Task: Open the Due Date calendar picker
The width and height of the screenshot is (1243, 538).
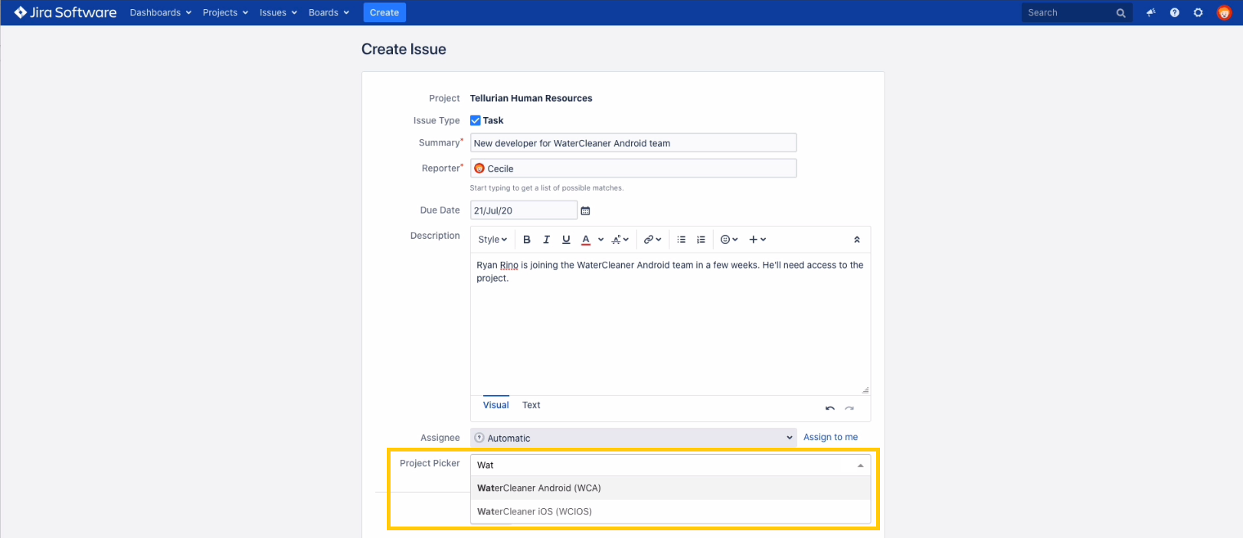Action: tap(586, 211)
